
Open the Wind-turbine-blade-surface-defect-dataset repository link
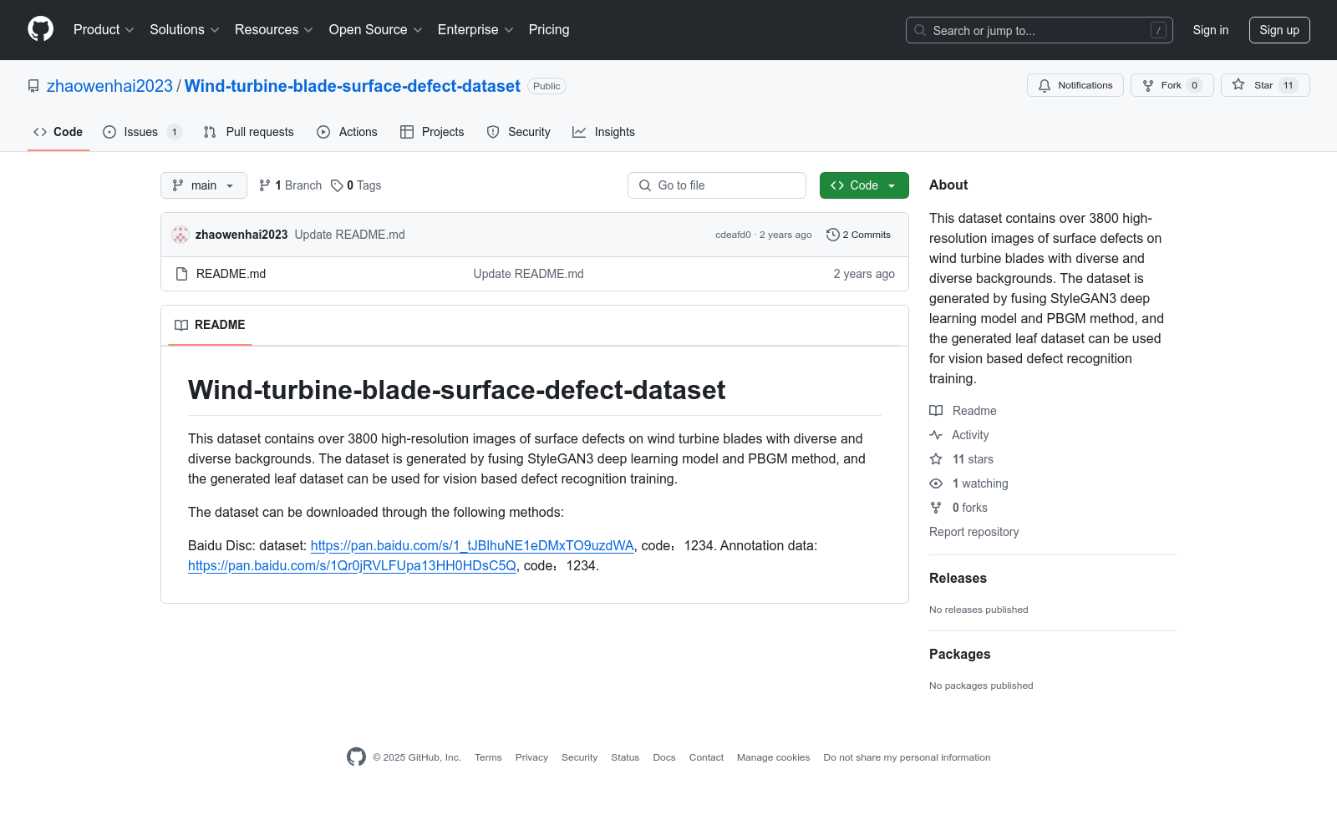(352, 86)
